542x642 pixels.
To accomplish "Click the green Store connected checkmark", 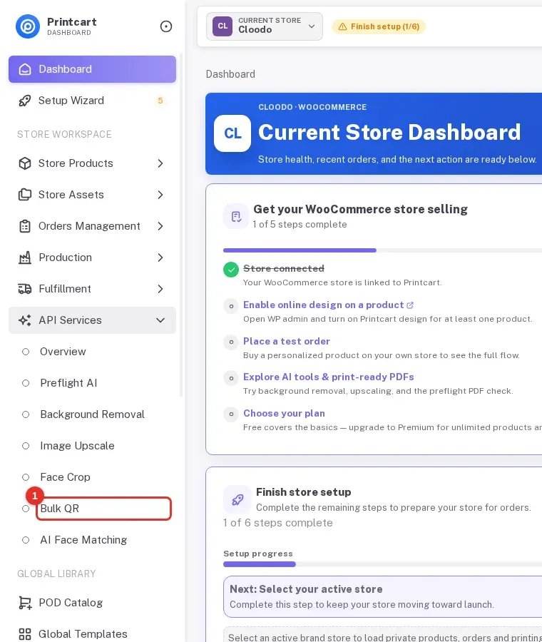I will click(x=231, y=270).
